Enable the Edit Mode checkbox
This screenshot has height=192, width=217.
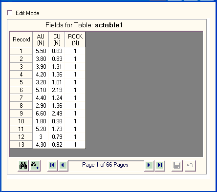[x=10, y=13]
